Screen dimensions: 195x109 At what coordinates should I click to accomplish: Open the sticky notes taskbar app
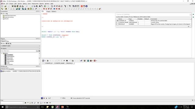pyautogui.click(x=48, y=107)
